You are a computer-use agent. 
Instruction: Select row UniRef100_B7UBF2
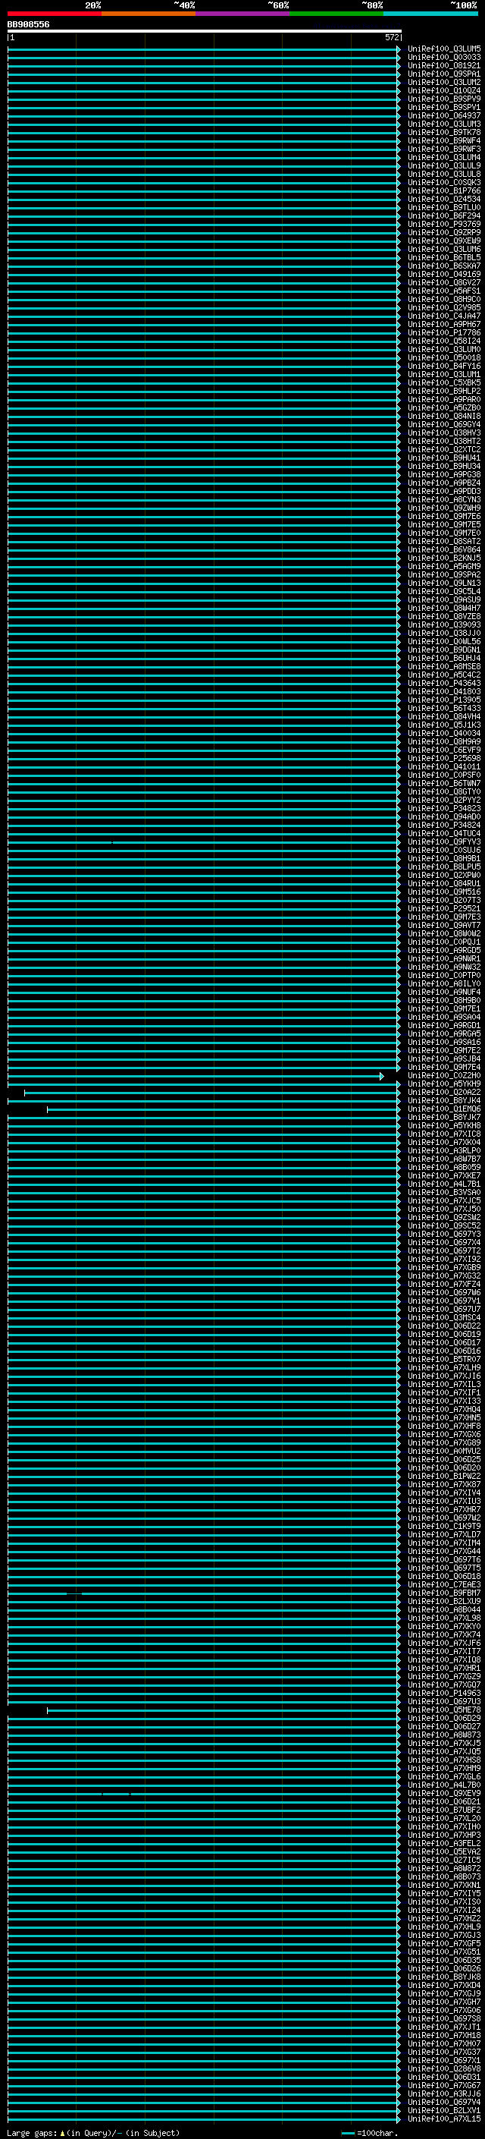444,1810
